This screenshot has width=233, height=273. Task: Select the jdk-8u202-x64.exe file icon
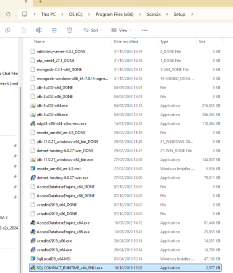coord(33,105)
